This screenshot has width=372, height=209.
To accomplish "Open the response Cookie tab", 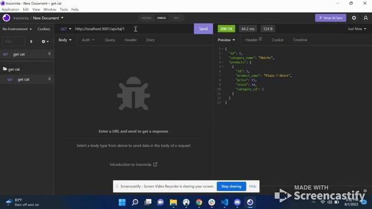I will point(277,40).
